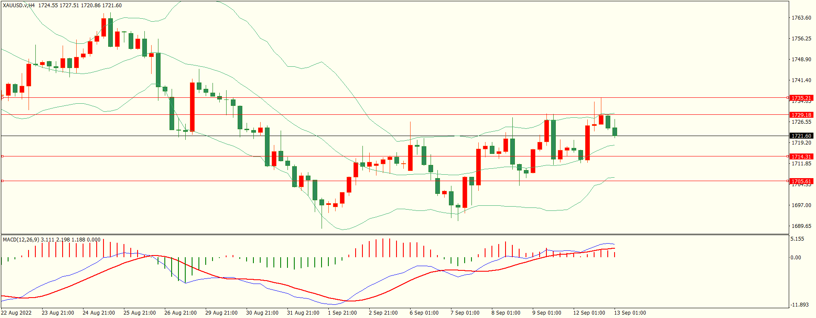Select the red 1729.18 price tag
This screenshot has width=816, height=318.
801,115
